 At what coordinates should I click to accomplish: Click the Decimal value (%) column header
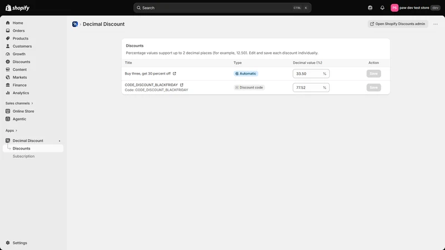[x=308, y=63]
